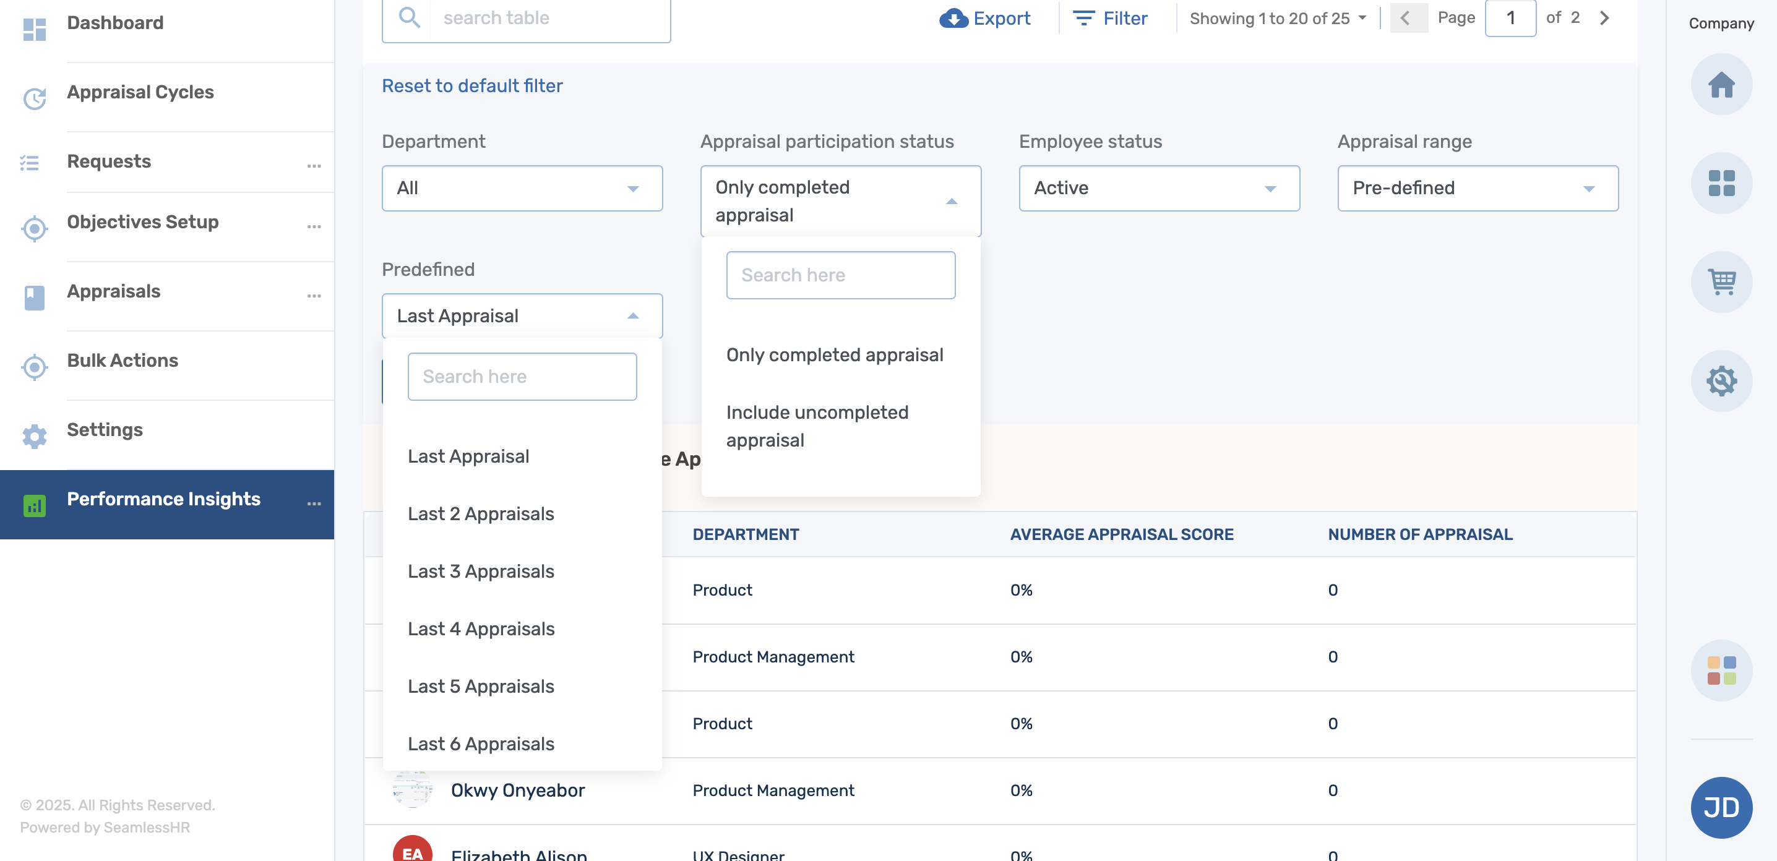This screenshot has width=1777, height=861.
Task: Click Reset to default filter link
Action: (472, 85)
